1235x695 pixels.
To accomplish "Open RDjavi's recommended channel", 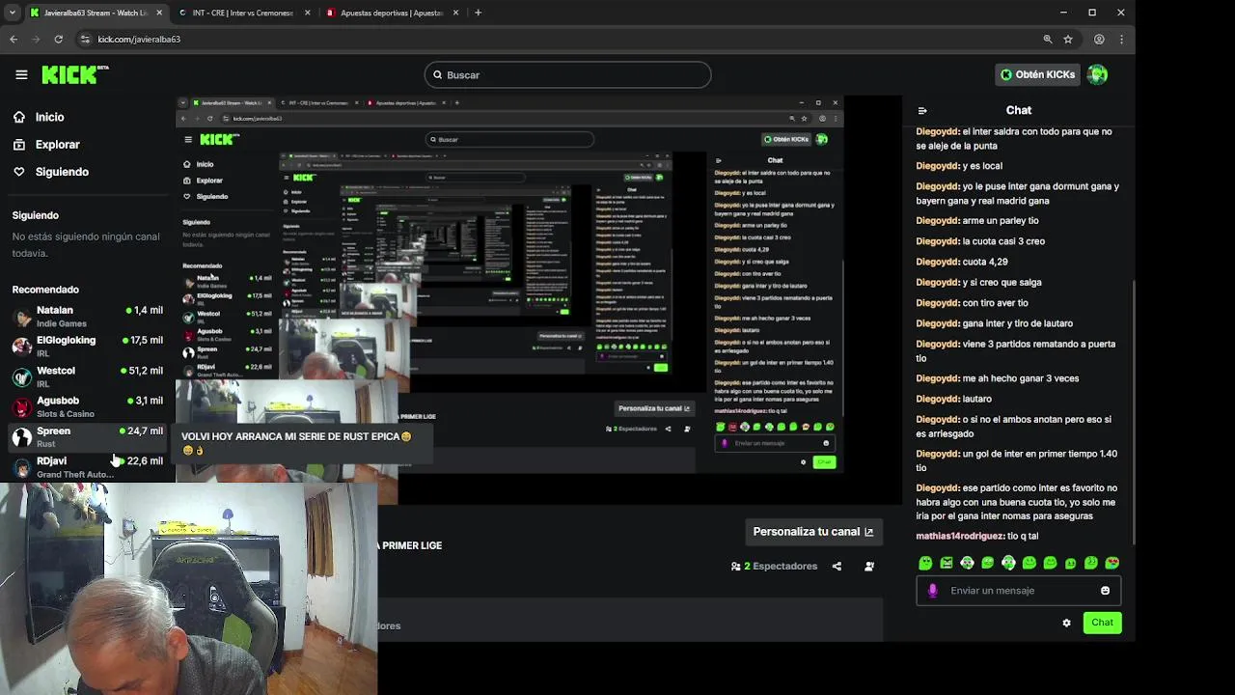I will pyautogui.click(x=88, y=467).
